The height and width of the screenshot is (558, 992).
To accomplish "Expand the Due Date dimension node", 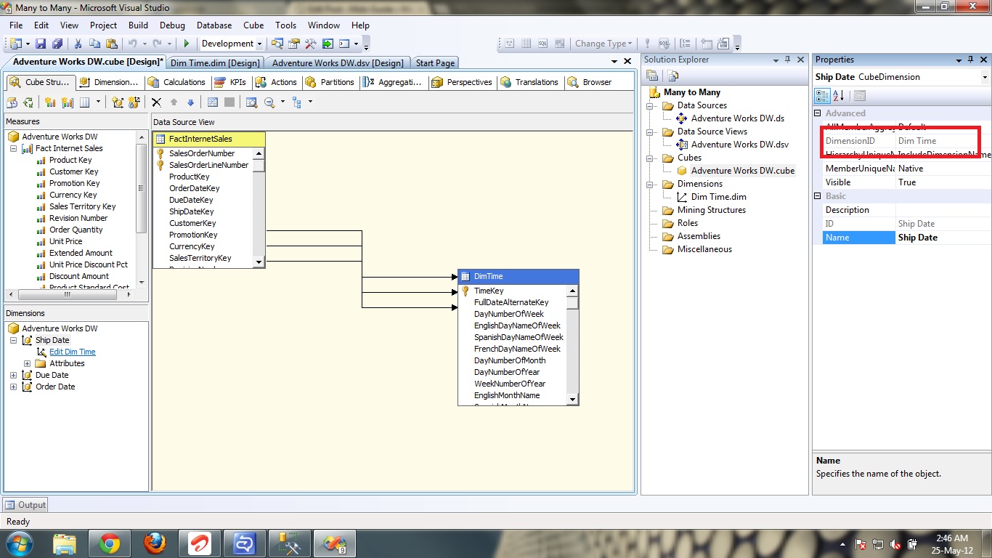I will [13, 375].
